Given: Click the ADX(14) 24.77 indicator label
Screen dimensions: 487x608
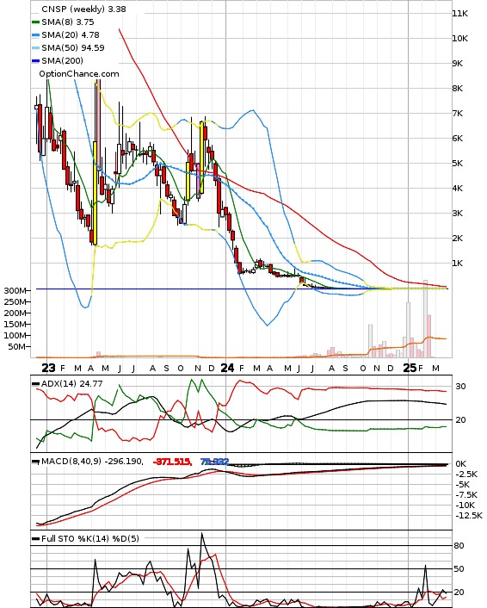Looking at the screenshot, I should 72,383.
